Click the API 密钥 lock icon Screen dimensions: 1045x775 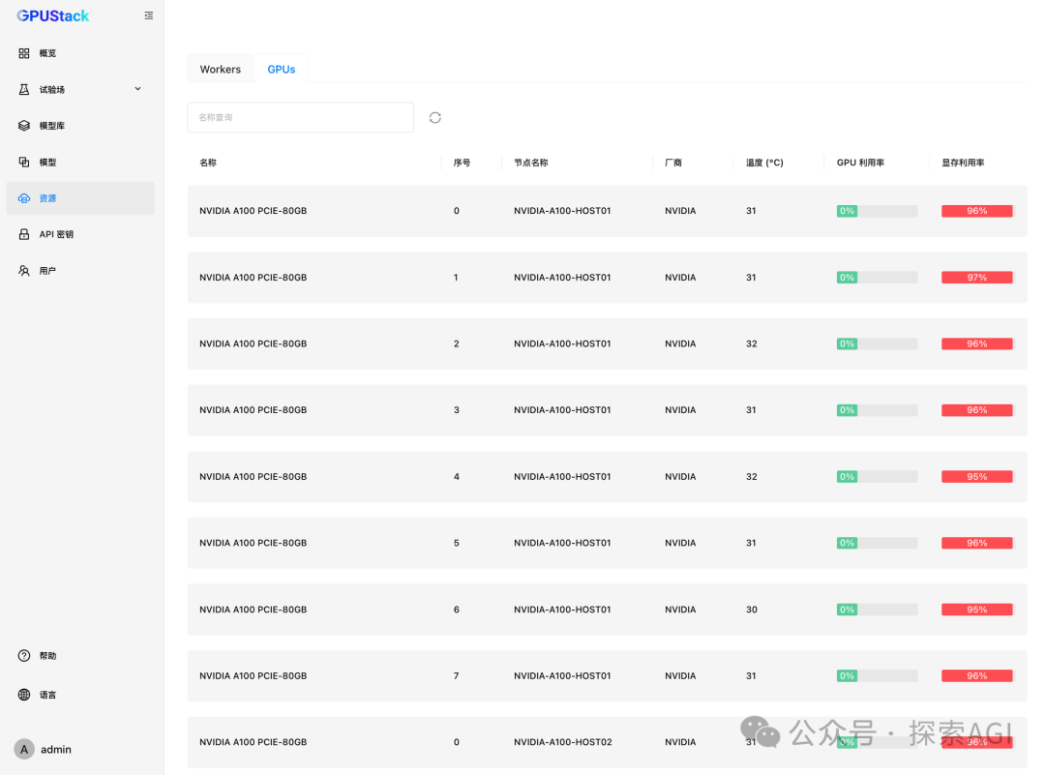24,234
